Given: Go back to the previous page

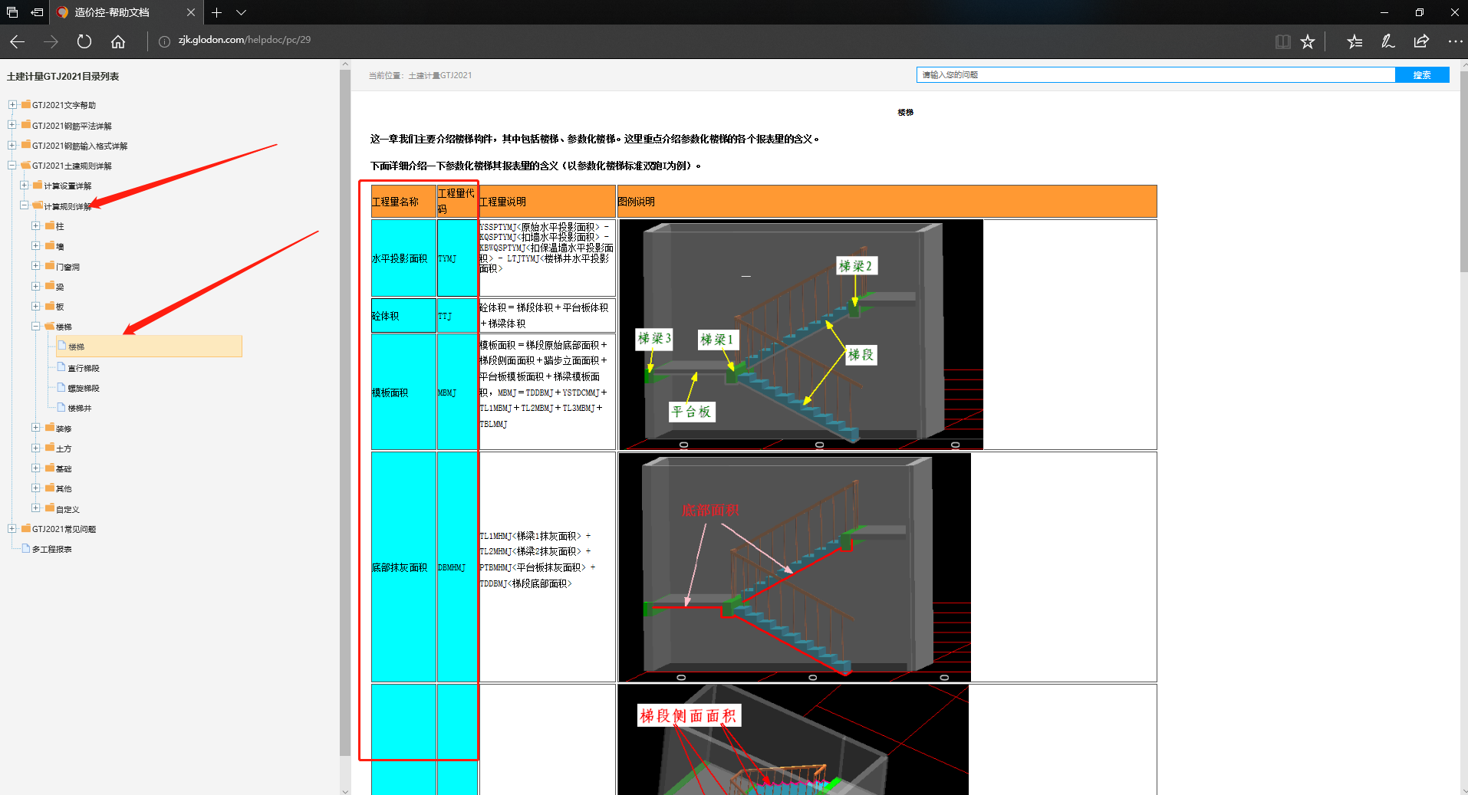Looking at the screenshot, I should (x=18, y=41).
